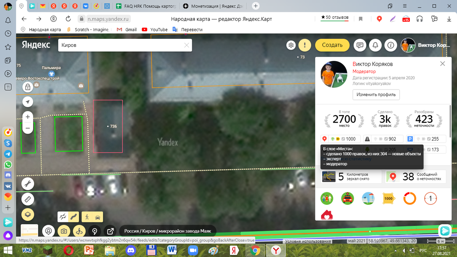457x257 pixels.
Task: Open Discord from Windows taskbar
Action: [x=132, y=250]
